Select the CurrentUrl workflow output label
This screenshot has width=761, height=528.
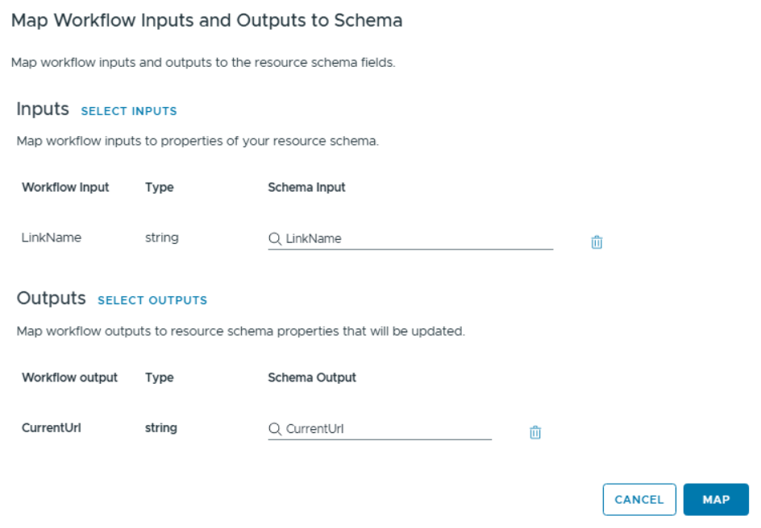coord(52,427)
